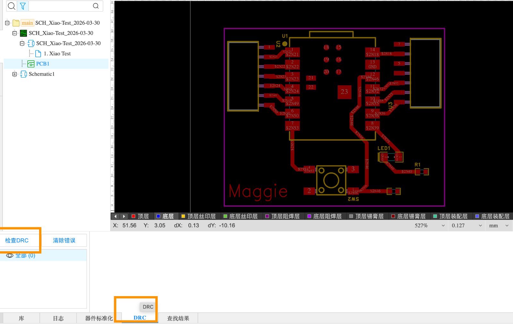The height and width of the screenshot is (324, 513).
Task: Click inside the project search input field
Action: tap(60, 6)
